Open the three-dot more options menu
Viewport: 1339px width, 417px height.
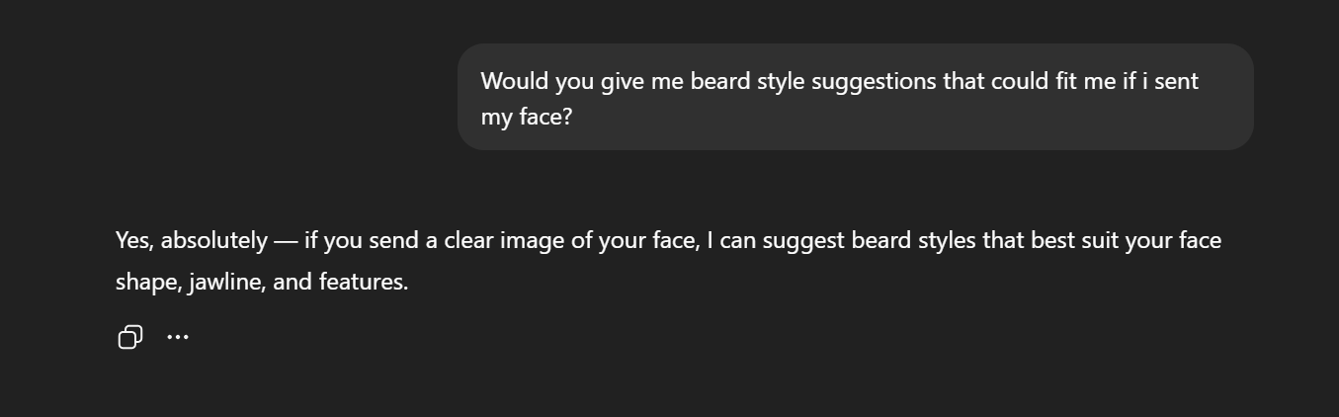tap(178, 337)
